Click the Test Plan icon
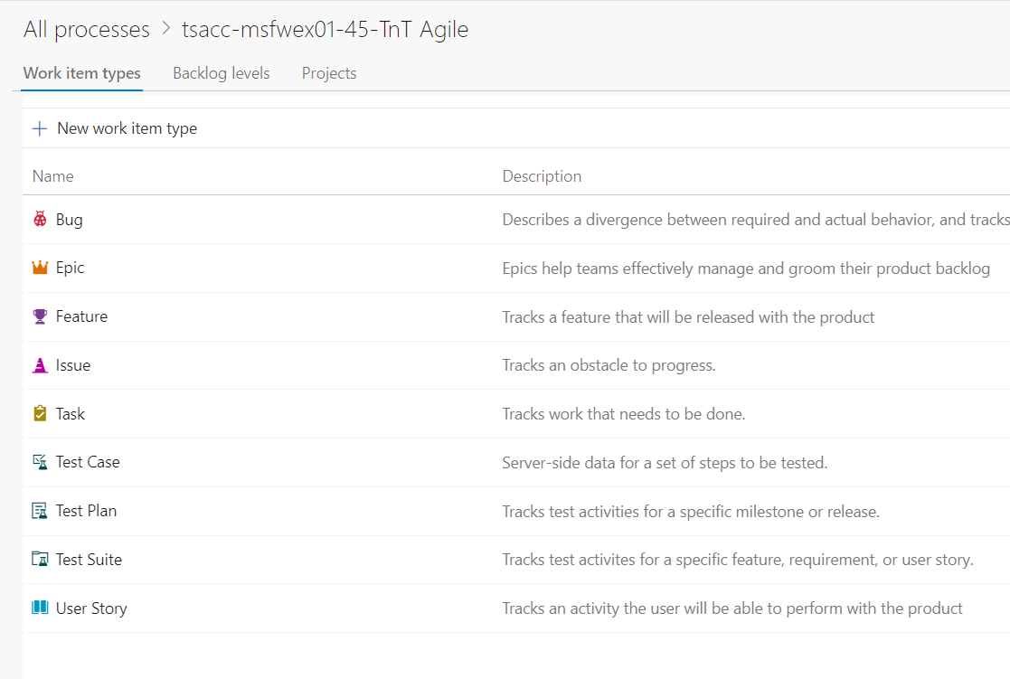This screenshot has height=679, width=1010. click(40, 511)
